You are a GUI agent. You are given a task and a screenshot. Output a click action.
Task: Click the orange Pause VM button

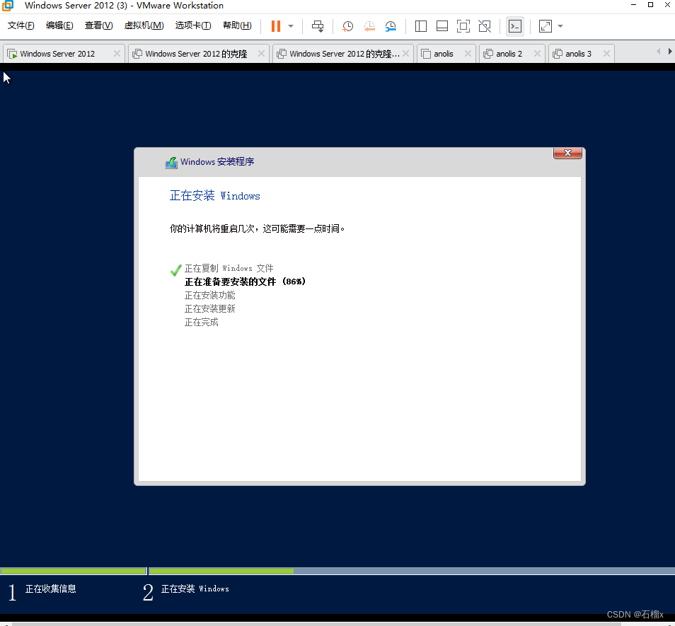(x=276, y=26)
